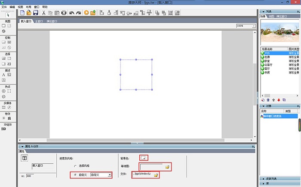Browse for the 等待图 image with folder icon
301x187 pixels.
click(167, 167)
